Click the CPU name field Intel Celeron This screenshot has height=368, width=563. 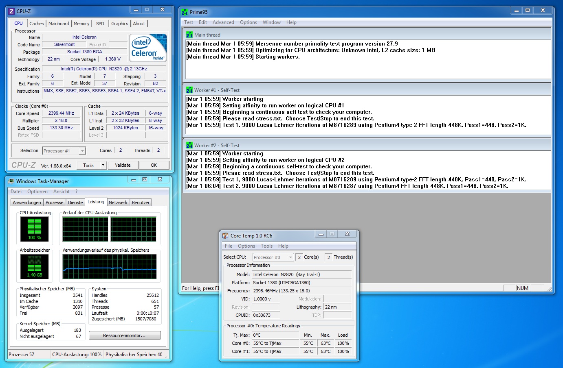click(x=84, y=37)
